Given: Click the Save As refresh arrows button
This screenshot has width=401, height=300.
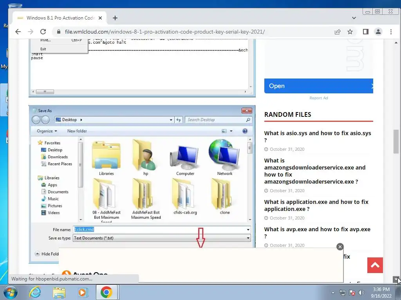Looking at the screenshot, I should click(x=179, y=120).
